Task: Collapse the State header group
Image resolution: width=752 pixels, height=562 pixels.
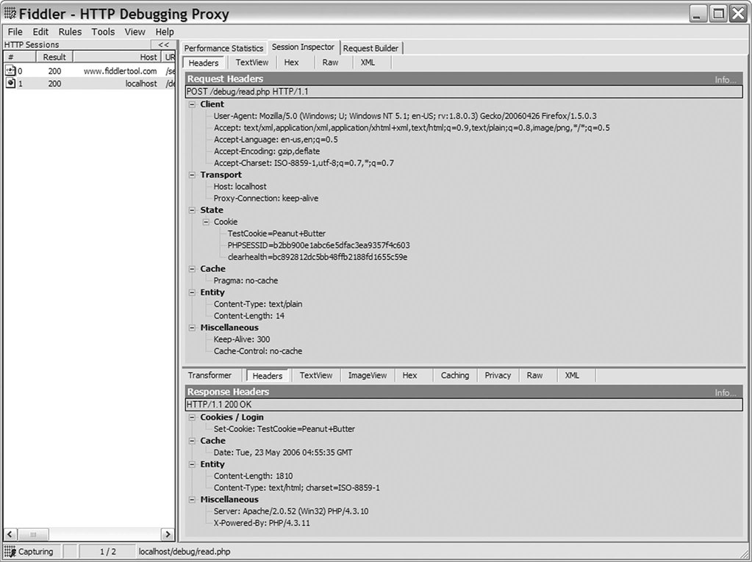Action: click(x=192, y=210)
